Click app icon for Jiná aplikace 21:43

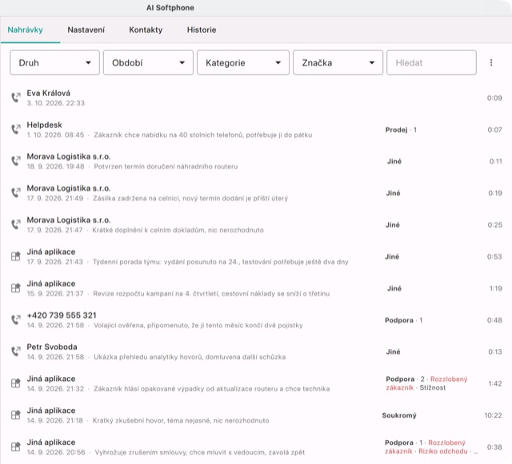pos(16,256)
